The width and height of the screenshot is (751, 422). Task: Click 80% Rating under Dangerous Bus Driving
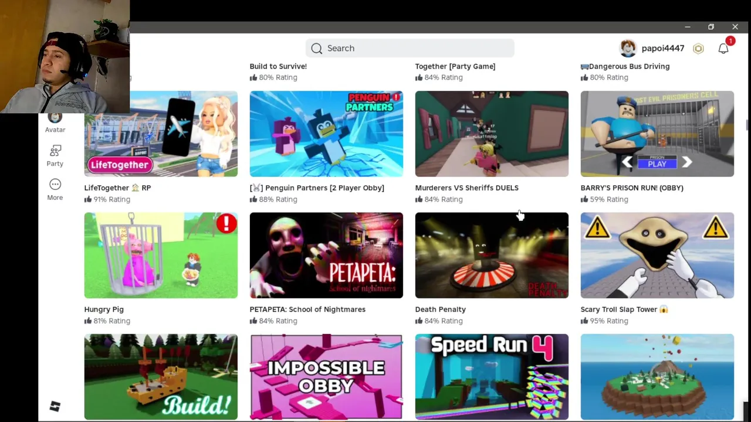tap(604, 77)
